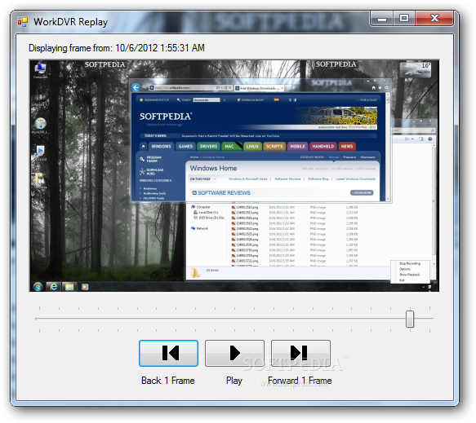Click the timeline slider thumb
The height and width of the screenshot is (423, 476).
point(410,319)
